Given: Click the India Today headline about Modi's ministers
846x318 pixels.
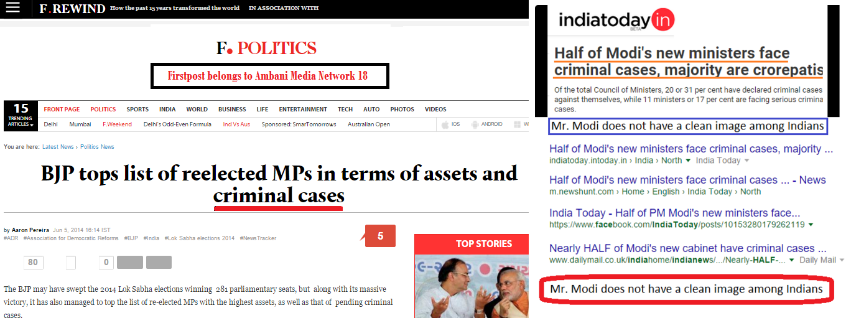Looking at the screenshot, I should (x=689, y=61).
